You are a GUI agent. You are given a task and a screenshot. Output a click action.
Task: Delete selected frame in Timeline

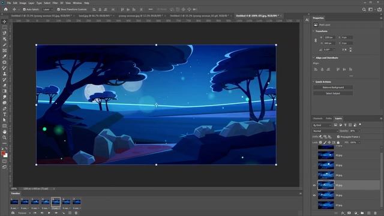(76, 213)
